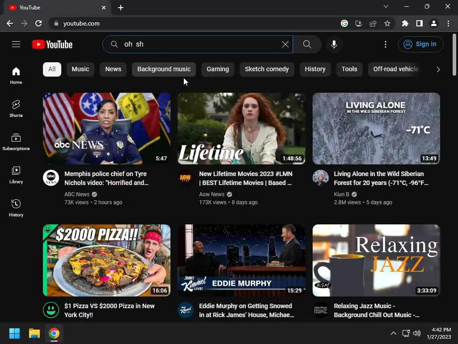Click the Install app icon in address bar

[x=358, y=23]
